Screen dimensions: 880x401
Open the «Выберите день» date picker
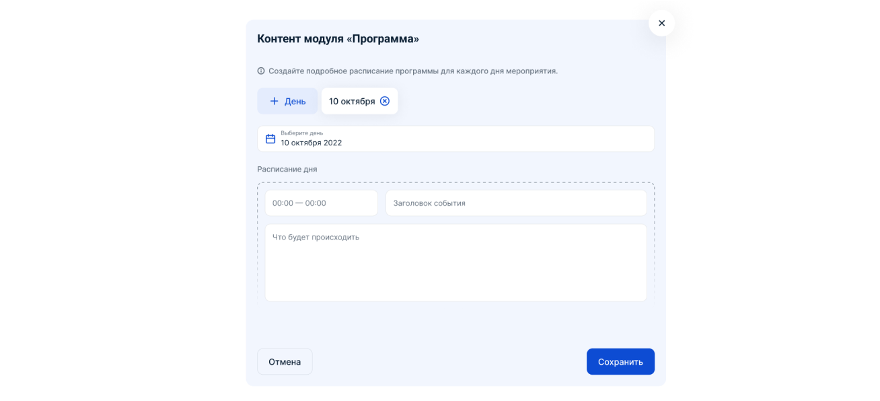[455, 139]
